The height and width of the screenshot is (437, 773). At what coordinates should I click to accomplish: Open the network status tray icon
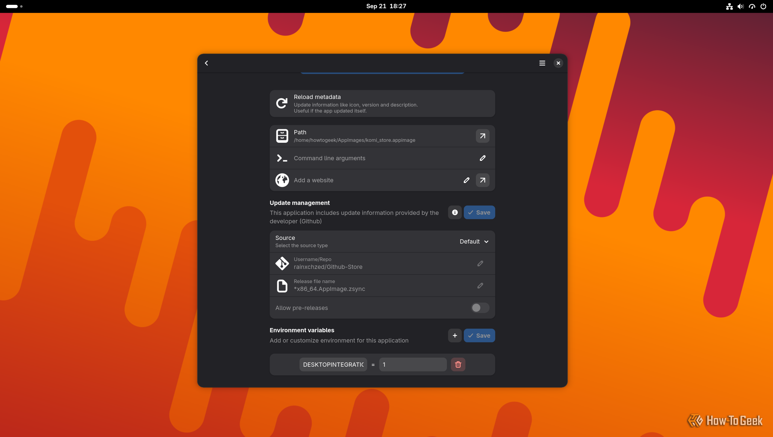[x=730, y=6]
